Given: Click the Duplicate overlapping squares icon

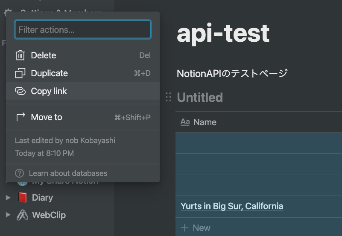Looking at the screenshot, I should click(x=20, y=73).
